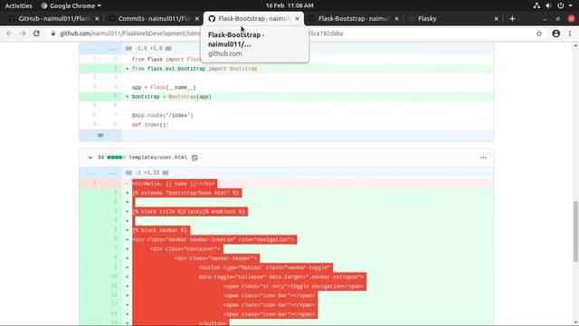Screen dimensions: 579x326
Task: Close the Commits tab
Action: point(197,18)
